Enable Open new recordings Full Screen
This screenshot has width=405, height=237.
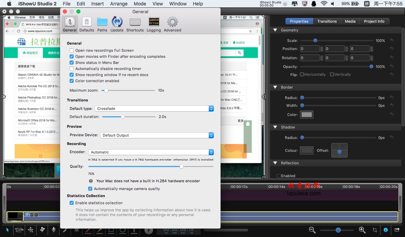72,50
